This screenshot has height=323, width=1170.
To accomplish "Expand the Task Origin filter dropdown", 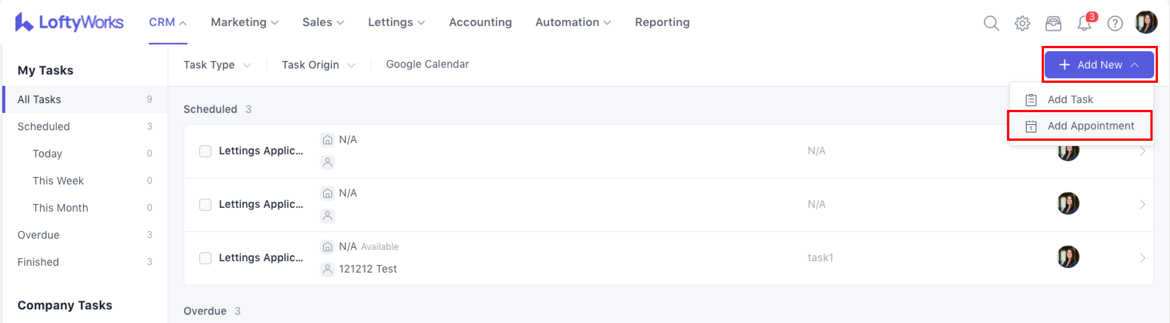I will pyautogui.click(x=318, y=65).
